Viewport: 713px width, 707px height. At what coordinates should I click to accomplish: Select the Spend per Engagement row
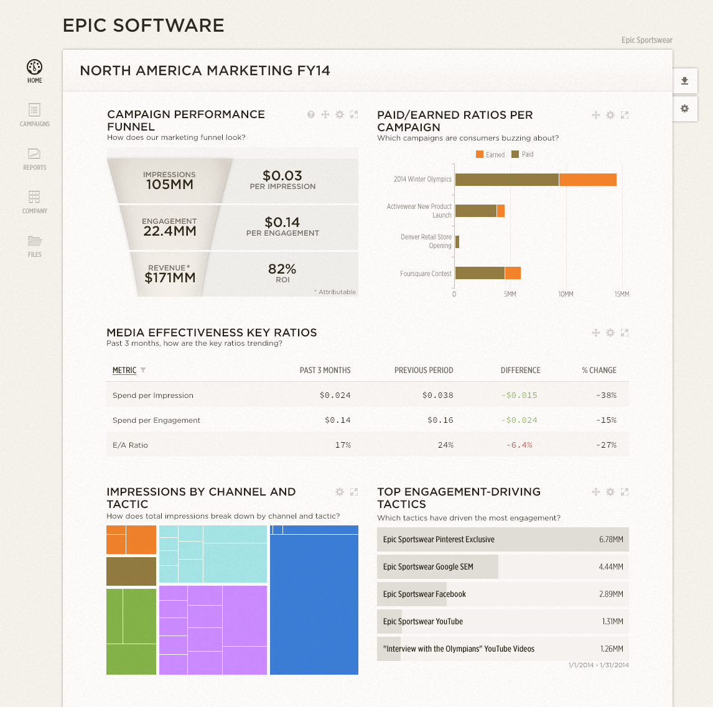click(368, 420)
